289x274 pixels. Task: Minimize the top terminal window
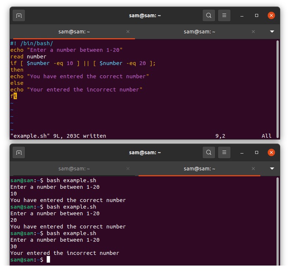point(242,15)
